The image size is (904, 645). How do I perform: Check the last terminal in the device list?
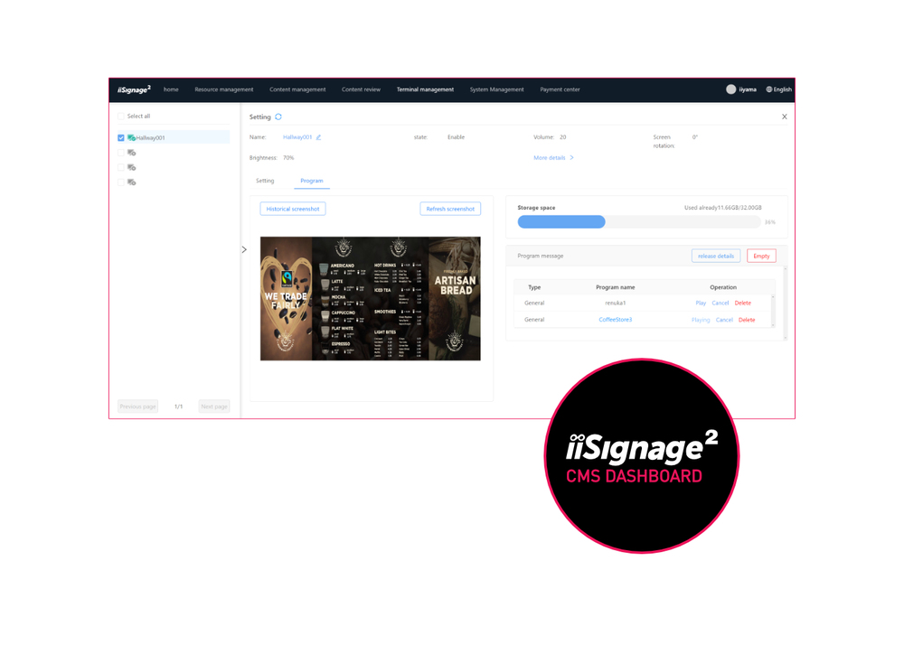coord(120,181)
